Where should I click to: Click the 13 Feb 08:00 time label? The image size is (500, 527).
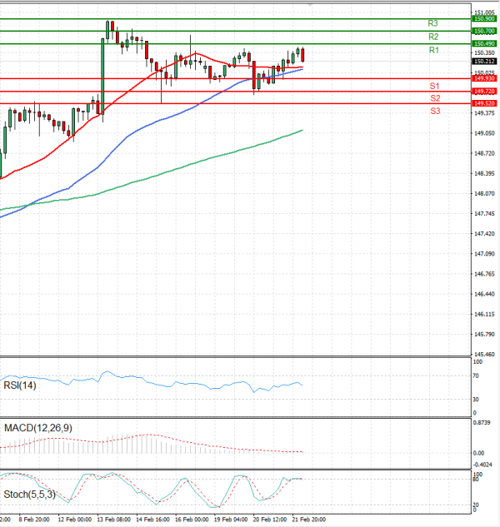[113, 520]
